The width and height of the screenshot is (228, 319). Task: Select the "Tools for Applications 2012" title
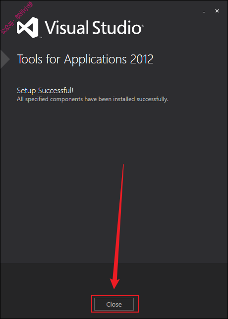pyautogui.click(x=85, y=59)
